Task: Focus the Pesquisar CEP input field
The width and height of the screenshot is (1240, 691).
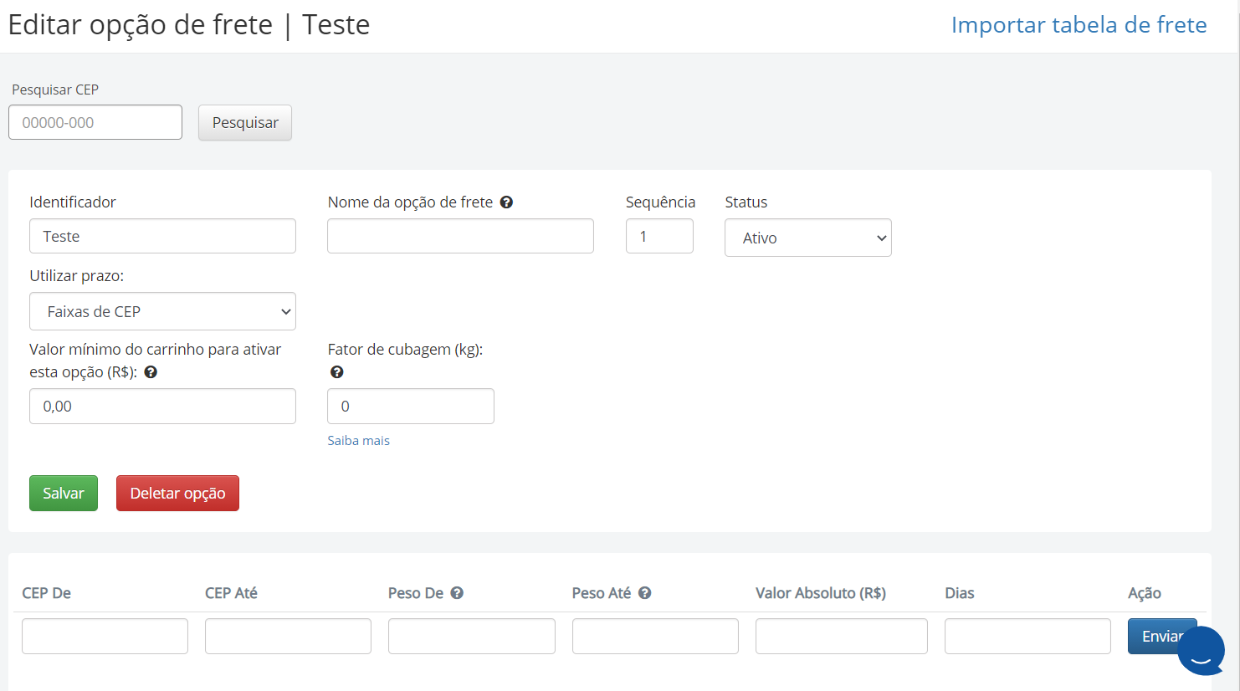Action: click(x=95, y=123)
